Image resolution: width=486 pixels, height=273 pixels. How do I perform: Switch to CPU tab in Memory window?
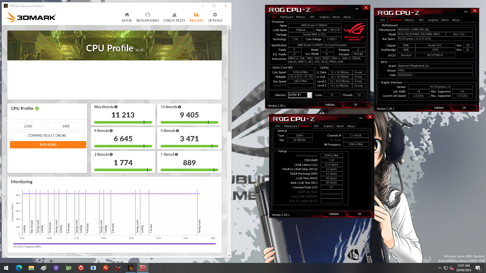pos(277,126)
